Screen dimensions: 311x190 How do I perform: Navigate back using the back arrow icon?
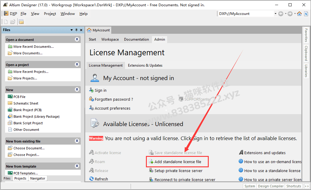[281, 14]
